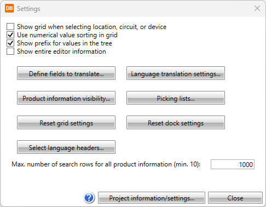Enable Show grid when selecting location checkbox
266x207 pixels.
pyautogui.click(x=10, y=26)
